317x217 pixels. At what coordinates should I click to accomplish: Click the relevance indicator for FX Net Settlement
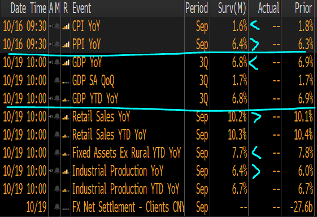pyautogui.click(x=66, y=209)
